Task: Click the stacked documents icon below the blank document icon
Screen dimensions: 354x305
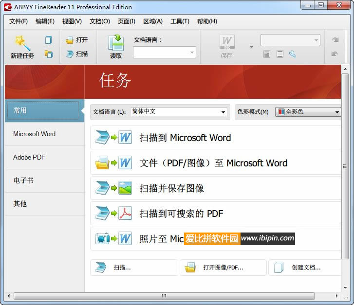Action: point(48,54)
